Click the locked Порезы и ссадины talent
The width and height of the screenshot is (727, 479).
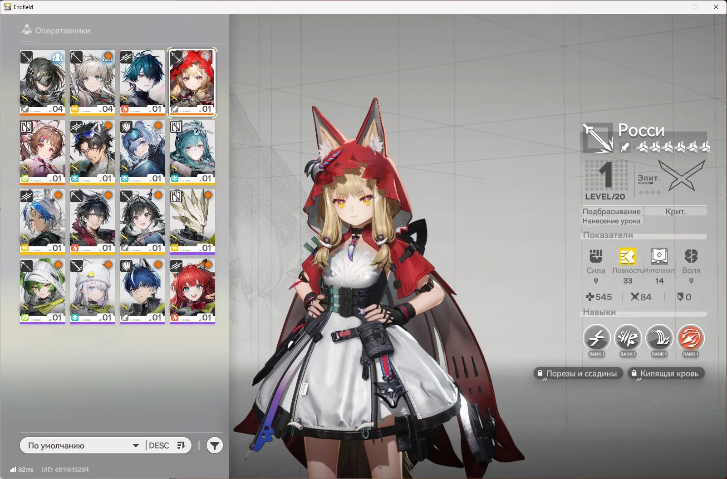click(577, 373)
